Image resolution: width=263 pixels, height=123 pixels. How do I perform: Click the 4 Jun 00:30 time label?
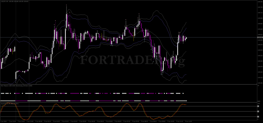pos(39,122)
